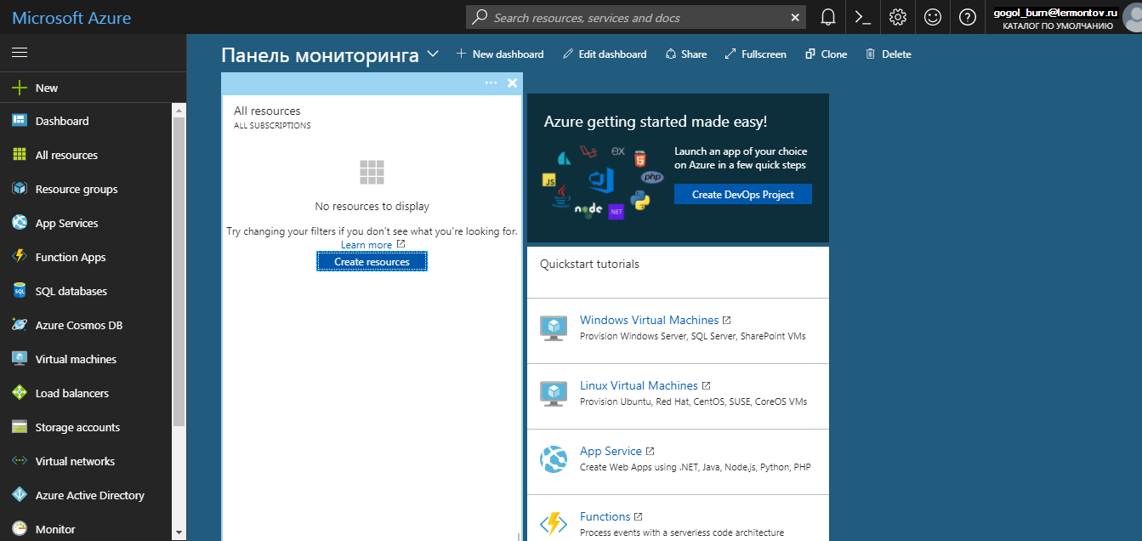
Task: Launch Cloud Shell from top bar
Action: point(863,17)
